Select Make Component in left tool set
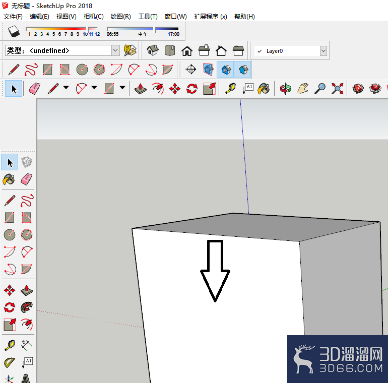388x383 pixels. (27, 162)
